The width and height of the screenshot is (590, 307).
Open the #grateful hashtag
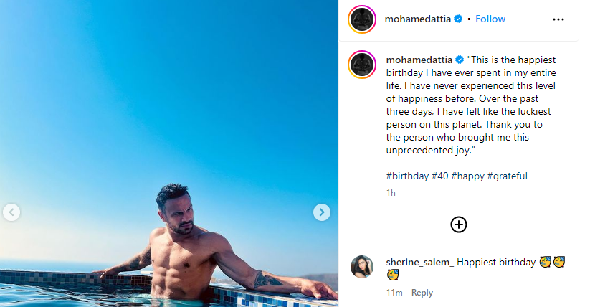(x=507, y=176)
